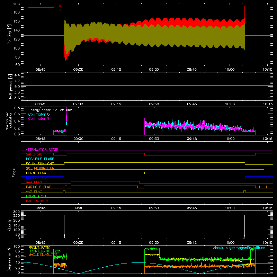Click the green FRONT_RATIO_1225 legend entry
The width and height of the screenshot is (277, 277).
[x=45, y=251]
